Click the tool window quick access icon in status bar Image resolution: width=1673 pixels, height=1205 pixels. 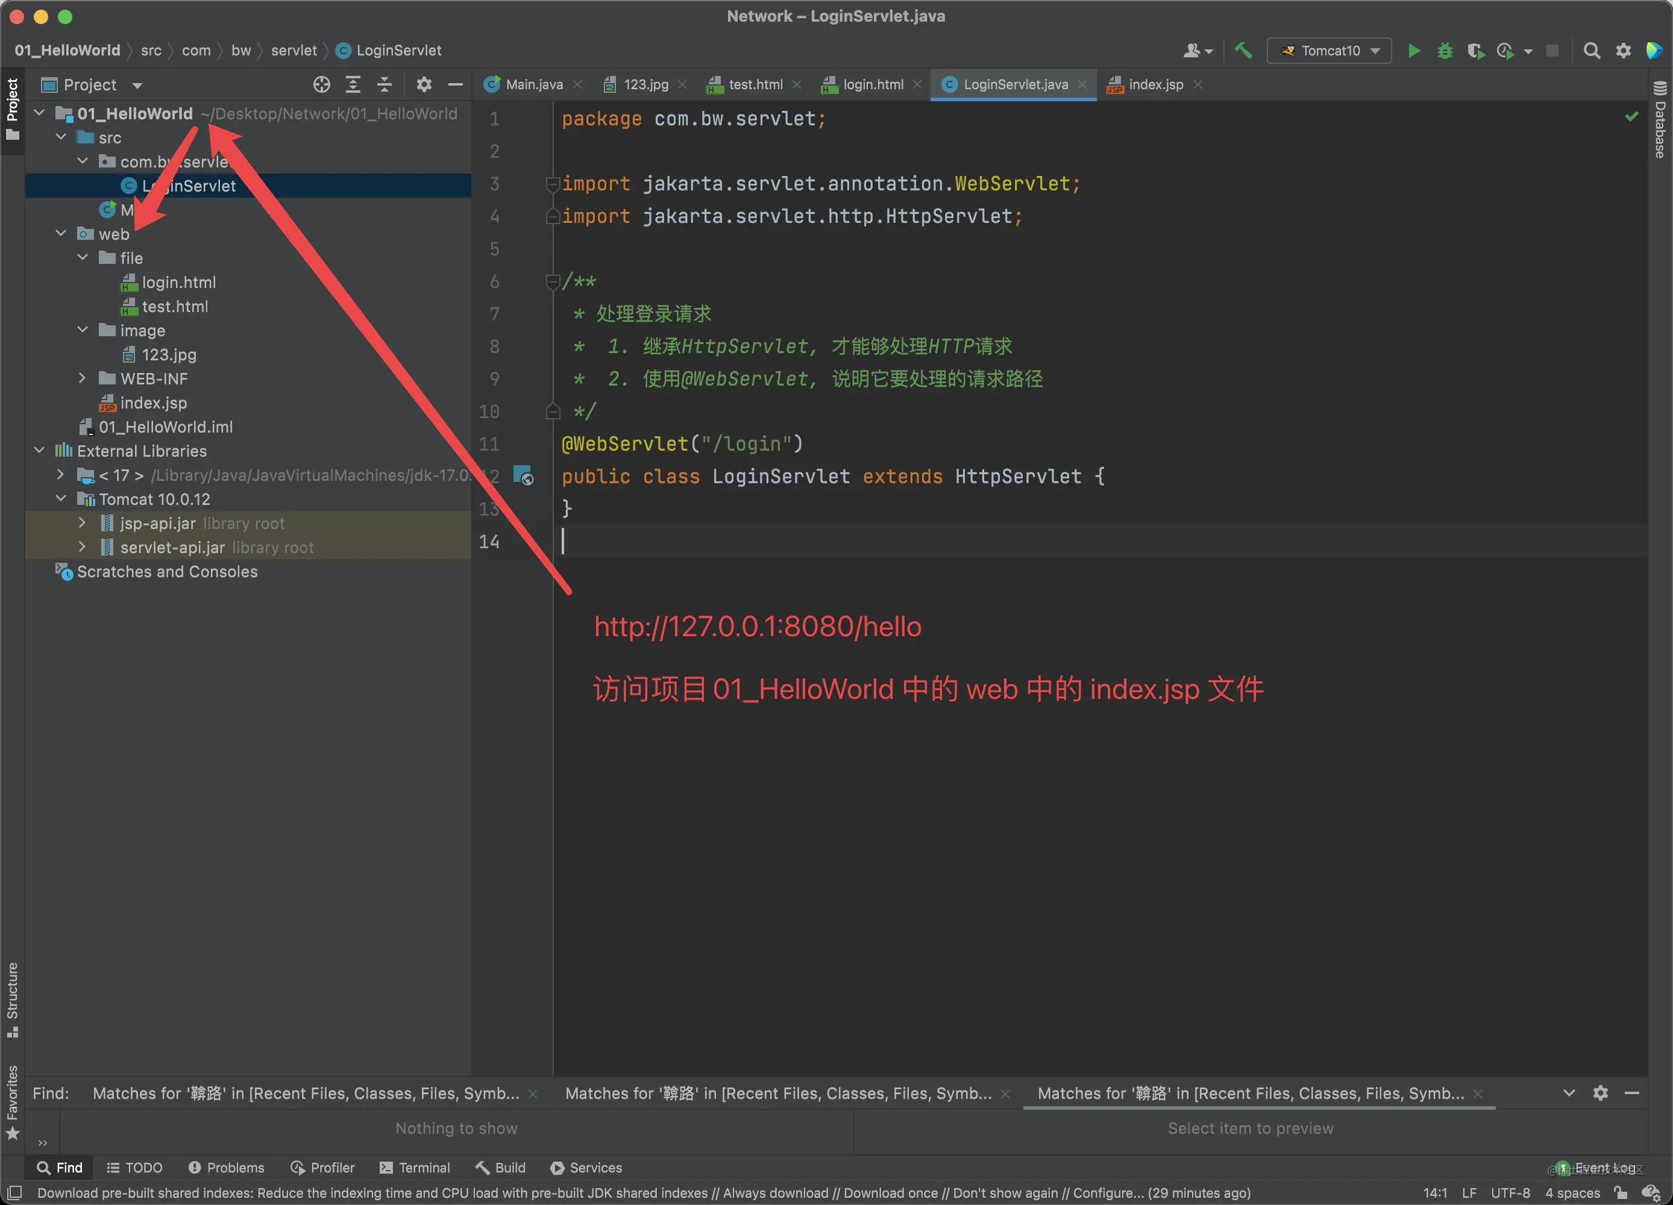pyautogui.click(x=14, y=1192)
